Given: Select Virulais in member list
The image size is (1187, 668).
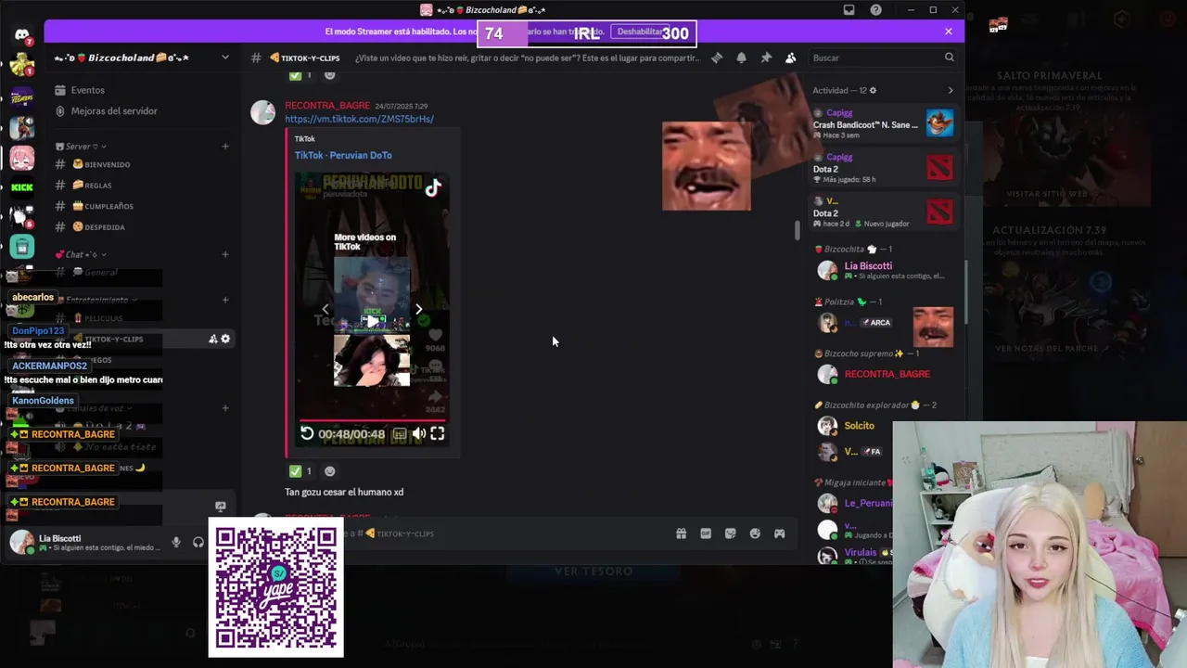Looking at the screenshot, I should click(x=854, y=556).
